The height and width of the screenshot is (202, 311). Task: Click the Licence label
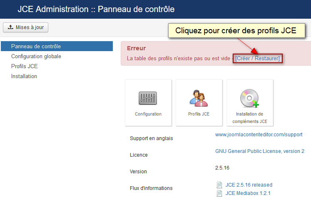139,155
